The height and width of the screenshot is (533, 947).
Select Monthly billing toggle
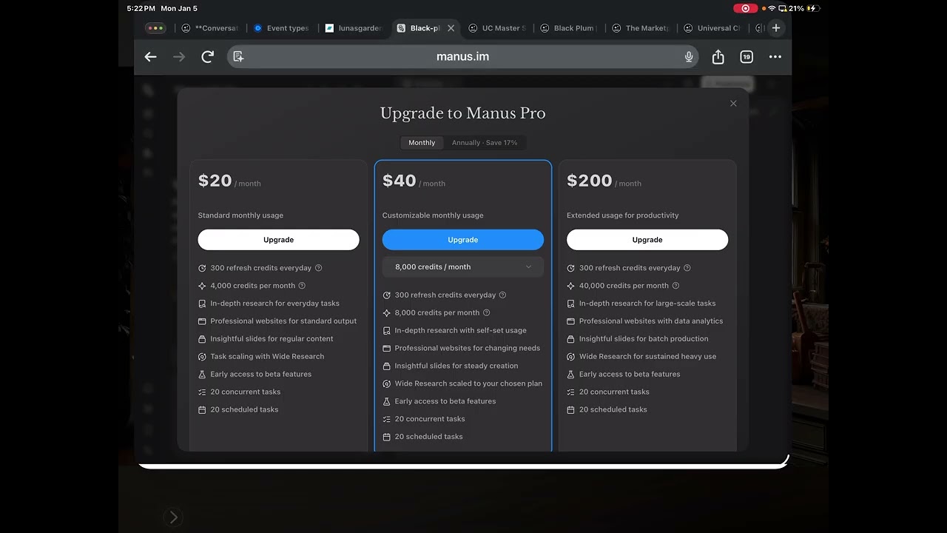pyautogui.click(x=422, y=143)
